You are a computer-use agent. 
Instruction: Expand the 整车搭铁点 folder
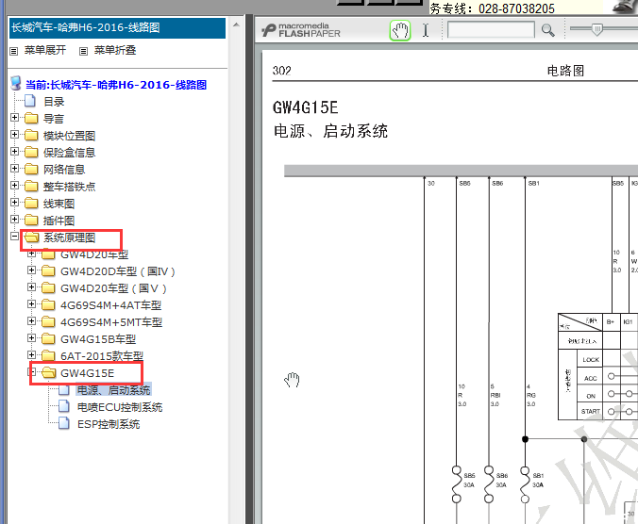[x=15, y=186]
